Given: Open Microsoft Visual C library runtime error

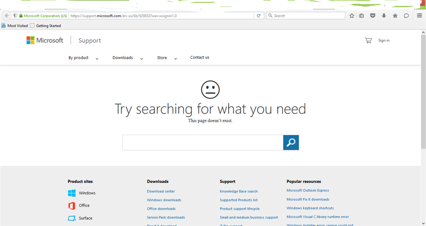Looking at the screenshot, I should click(317, 217).
